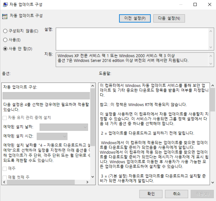Image resolution: width=216 pixels, height=201 pixels.
Task: Click the down arrow of the 설명 box scrollbar
Action: 211,47
